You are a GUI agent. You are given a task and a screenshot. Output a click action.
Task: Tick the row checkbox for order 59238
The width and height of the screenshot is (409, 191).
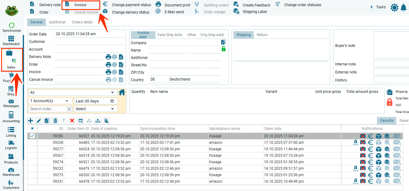coord(32,143)
